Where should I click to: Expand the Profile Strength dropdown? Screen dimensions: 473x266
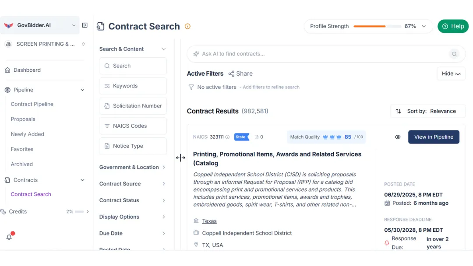424,26
